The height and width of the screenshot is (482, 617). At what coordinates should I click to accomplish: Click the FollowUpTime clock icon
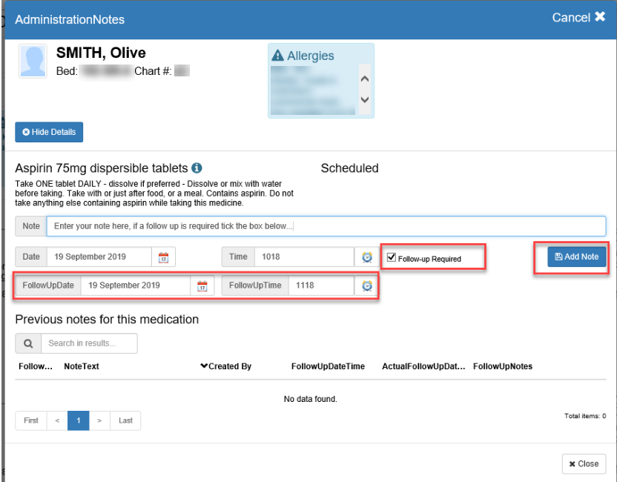[366, 285]
